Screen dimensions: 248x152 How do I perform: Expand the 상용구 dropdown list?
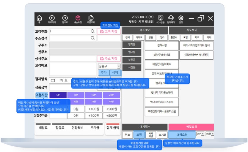(x=119, y=66)
